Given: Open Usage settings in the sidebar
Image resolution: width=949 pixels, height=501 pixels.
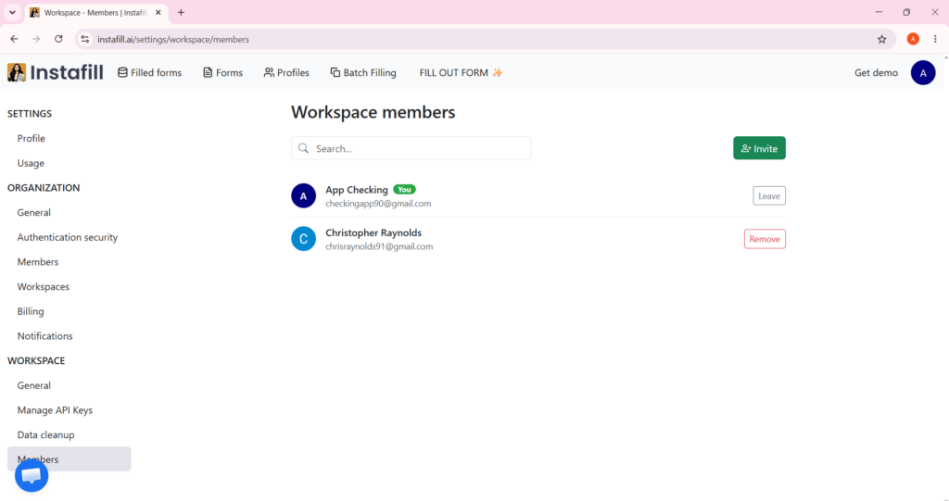Looking at the screenshot, I should pos(31,163).
